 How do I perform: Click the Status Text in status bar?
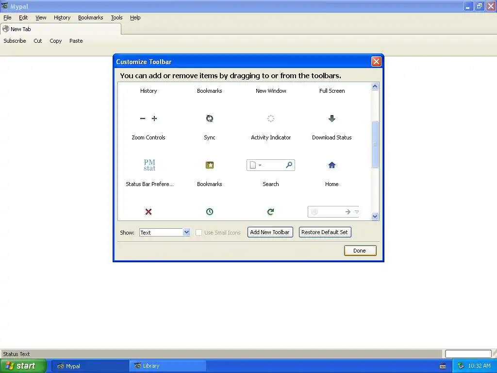(x=16, y=354)
